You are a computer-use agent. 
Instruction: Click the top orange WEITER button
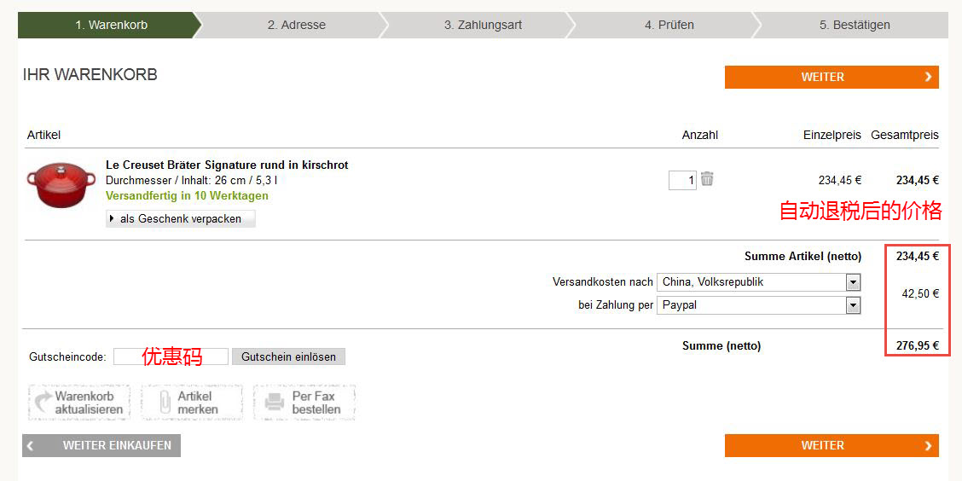832,77
